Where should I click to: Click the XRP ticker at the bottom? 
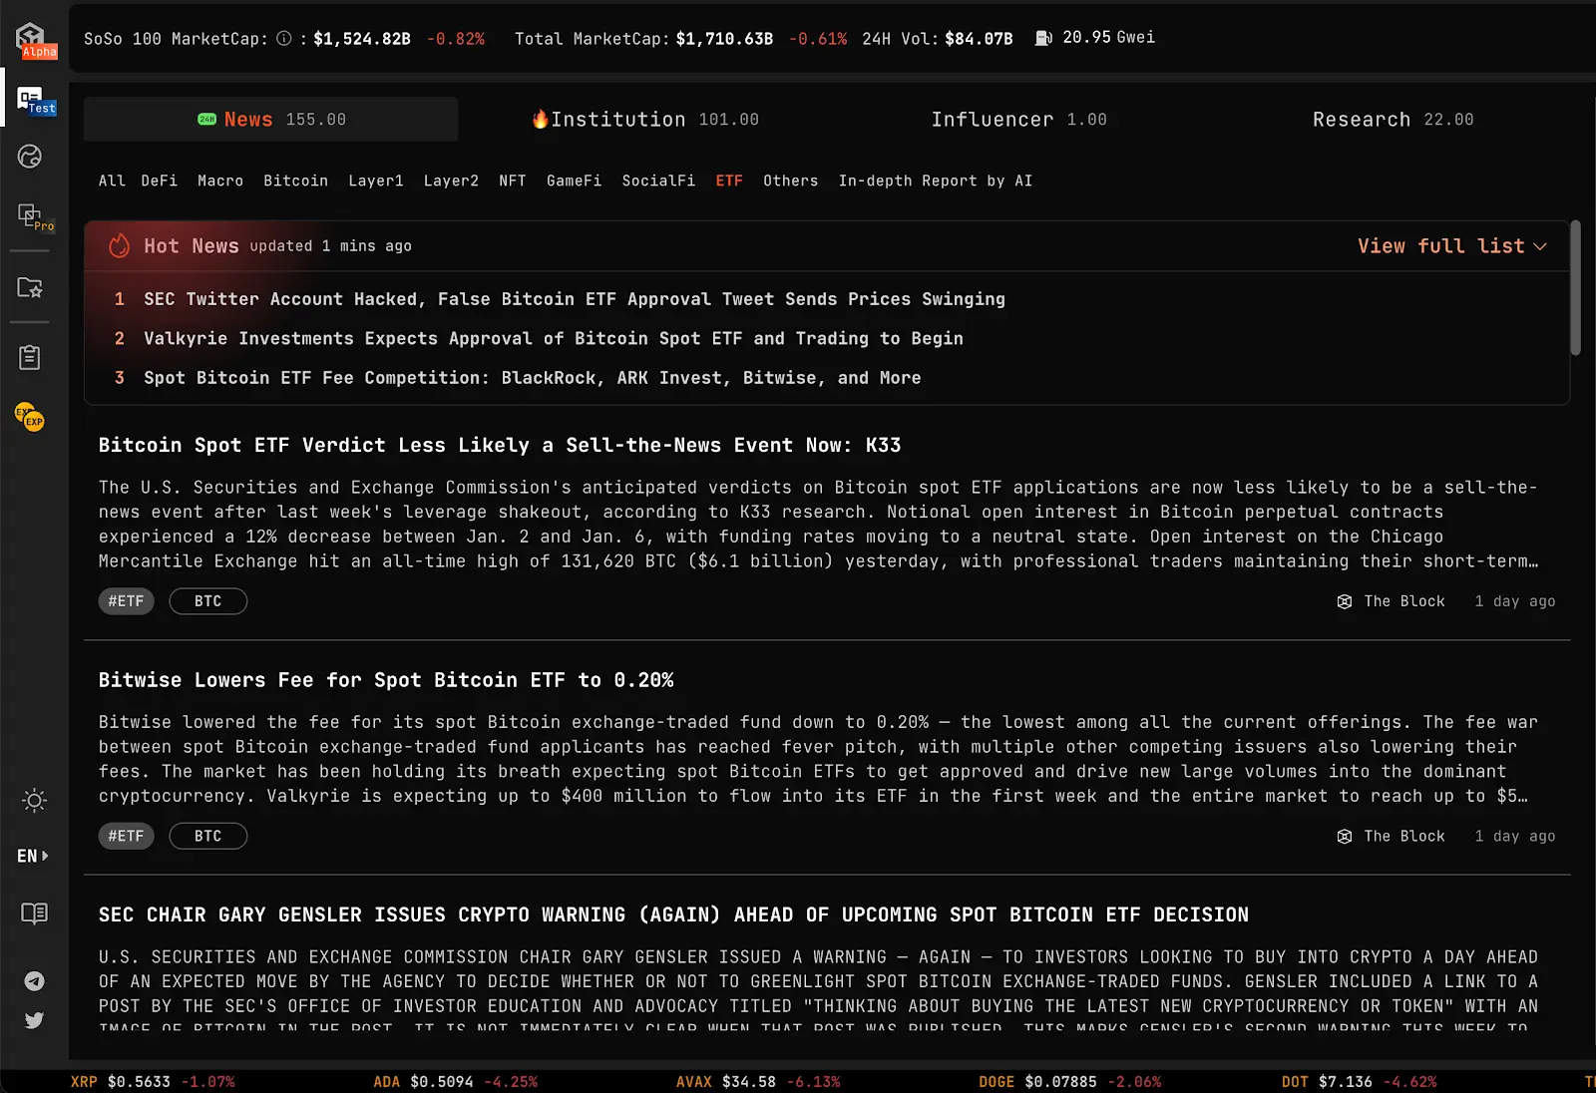pos(153,1082)
